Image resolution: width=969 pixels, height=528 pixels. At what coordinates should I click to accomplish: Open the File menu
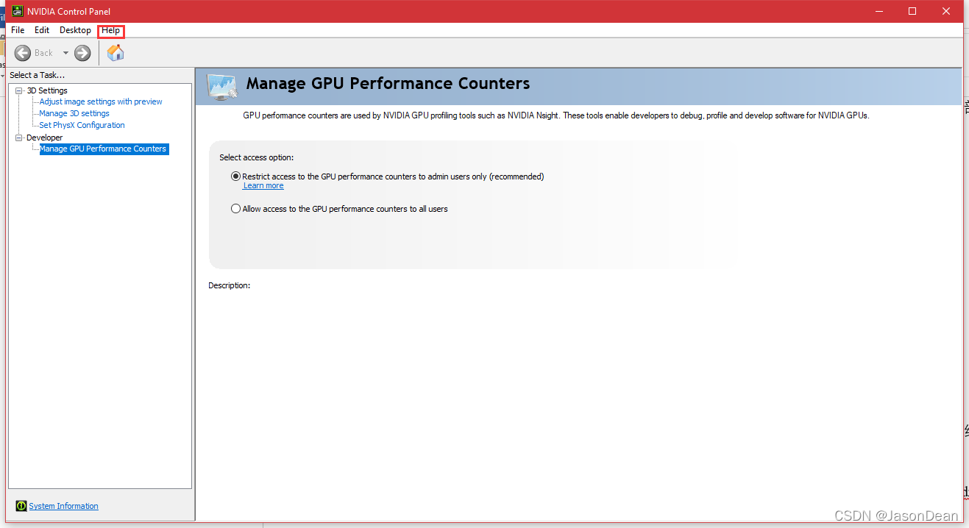18,30
